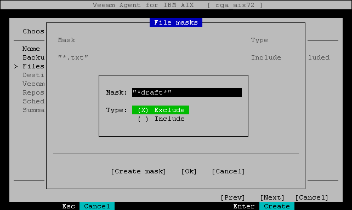The height and width of the screenshot is (210, 352).
Task: Select the Sched... step in wizard sidebar
Action: pos(33,101)
